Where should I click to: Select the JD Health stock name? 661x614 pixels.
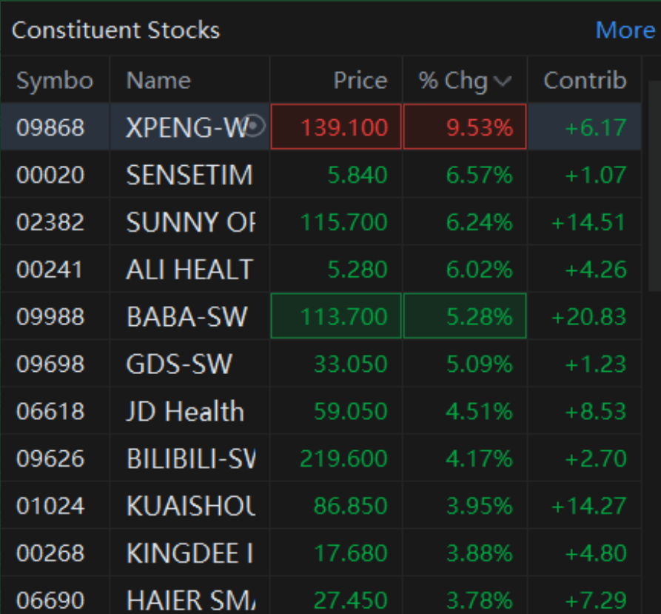pos(185,411)
